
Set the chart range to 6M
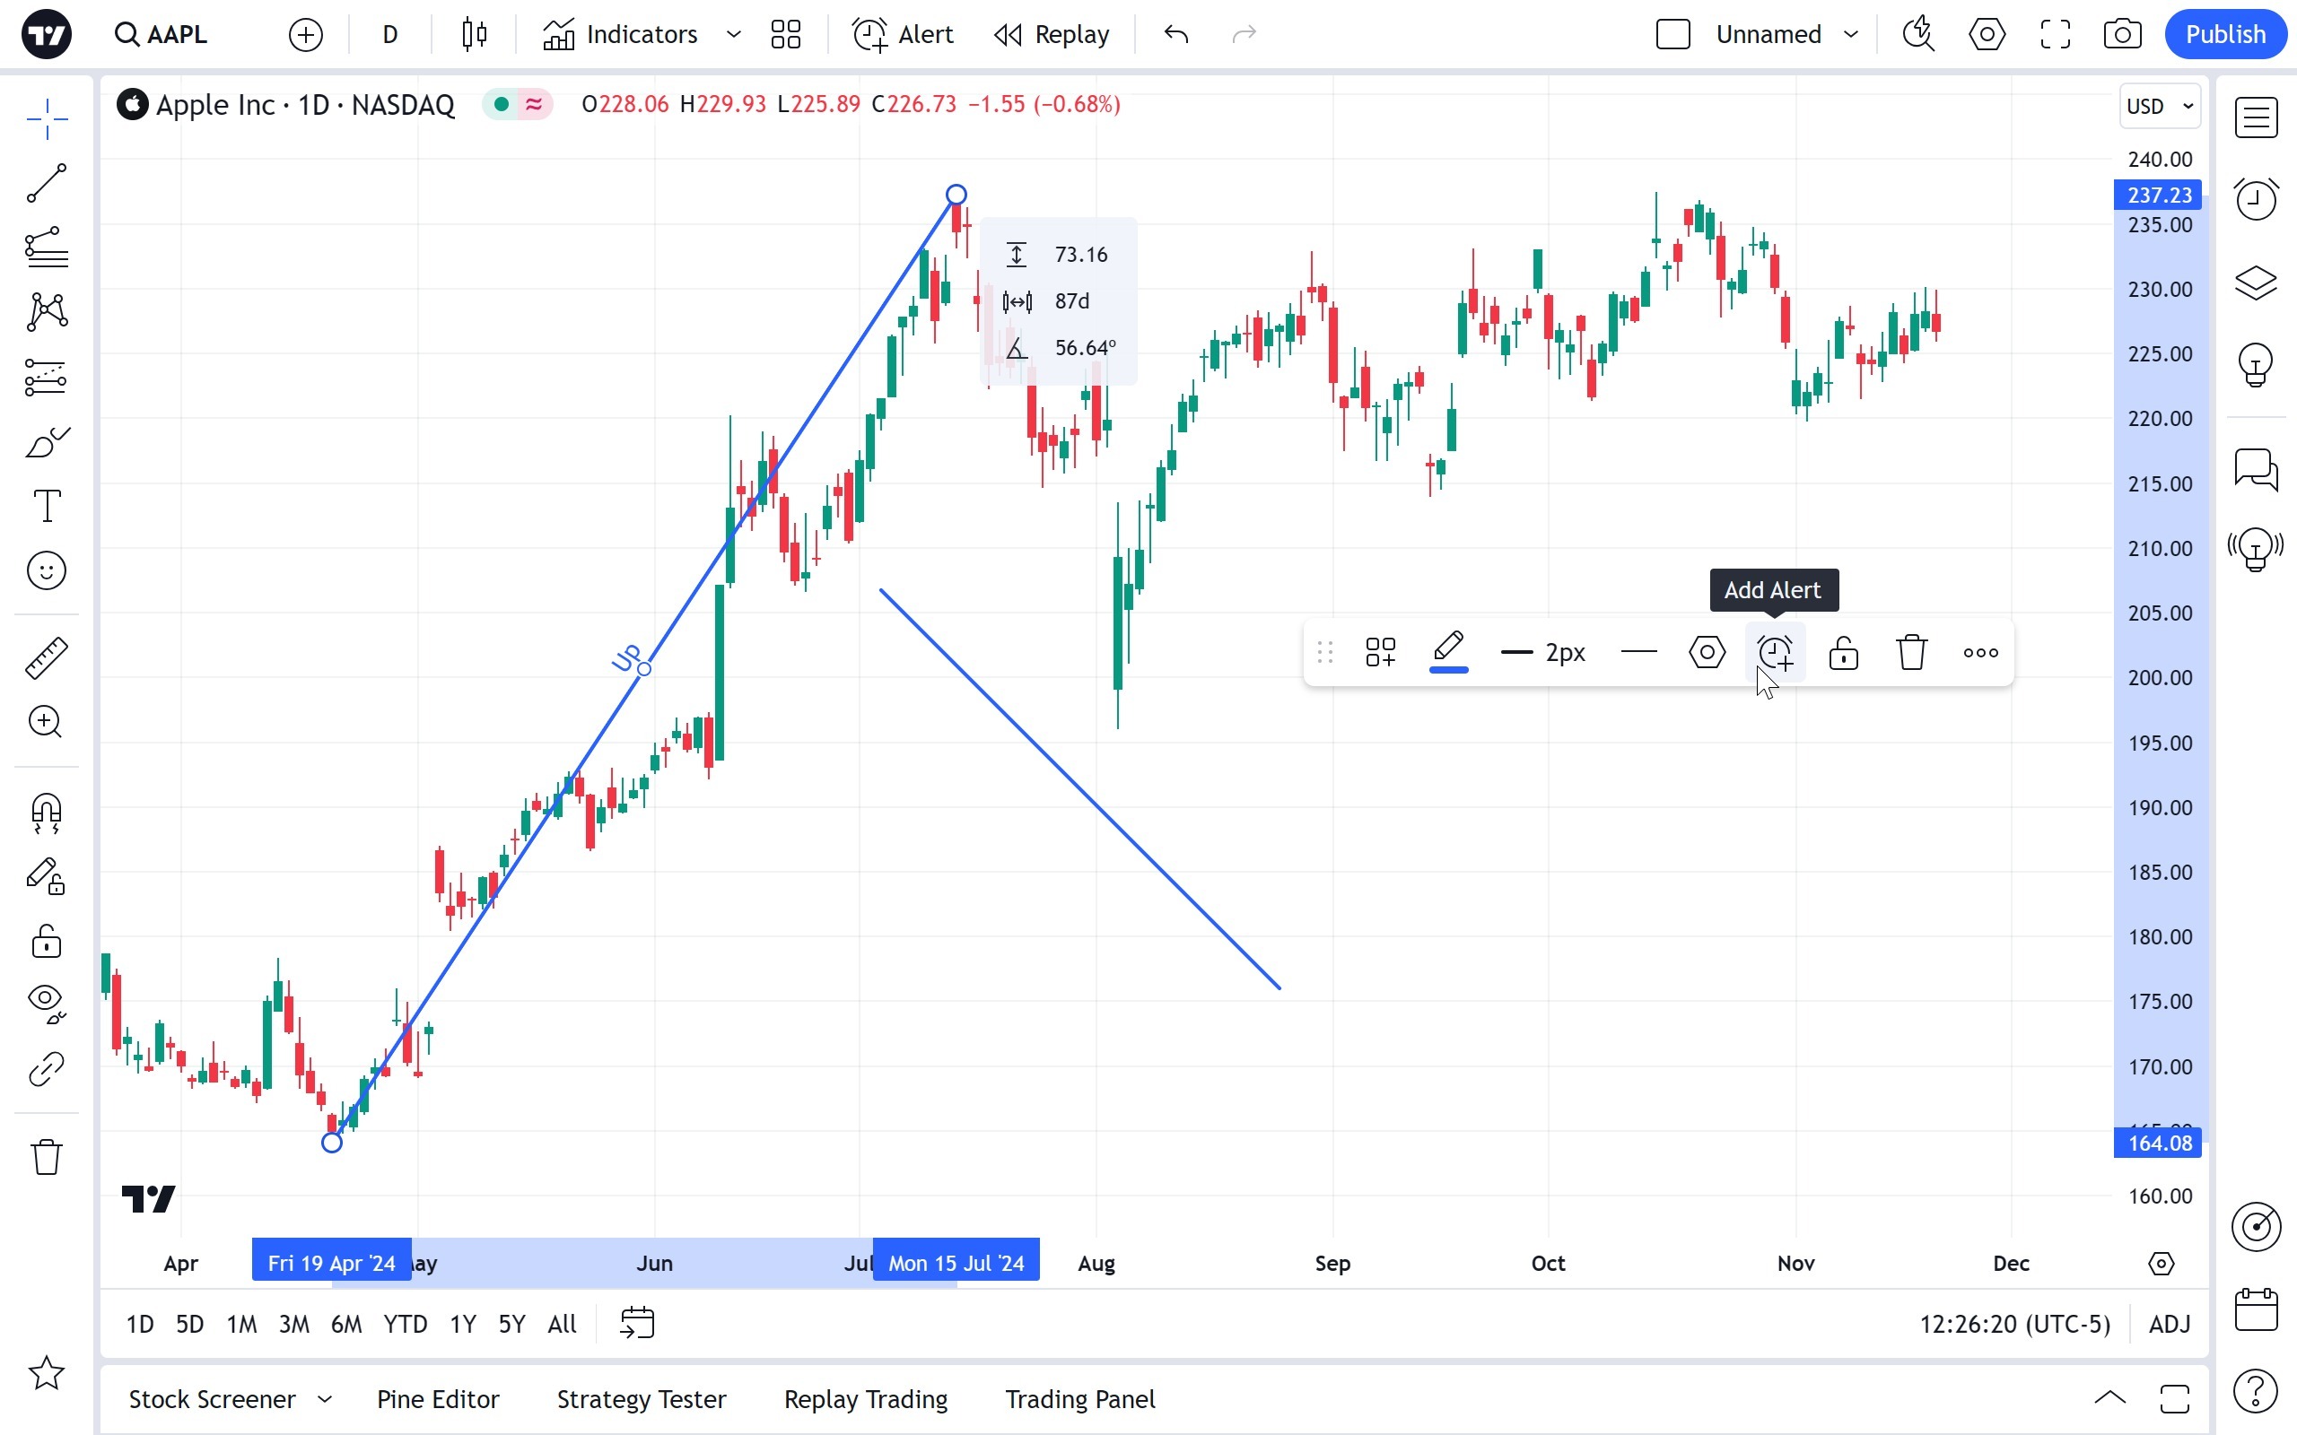pyautogui.click(x=345, y=1324)
